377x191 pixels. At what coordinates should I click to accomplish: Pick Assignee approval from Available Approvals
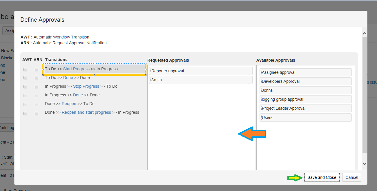point(305,72)
